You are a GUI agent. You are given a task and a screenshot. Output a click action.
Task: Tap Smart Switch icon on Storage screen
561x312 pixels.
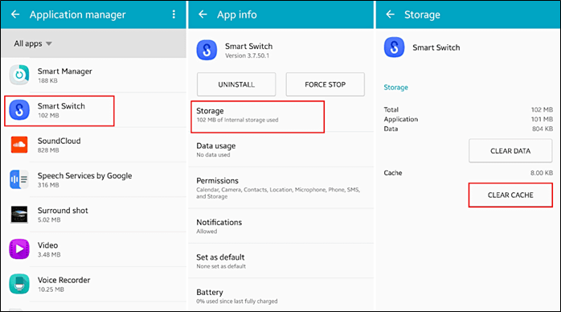click(394, 47)
